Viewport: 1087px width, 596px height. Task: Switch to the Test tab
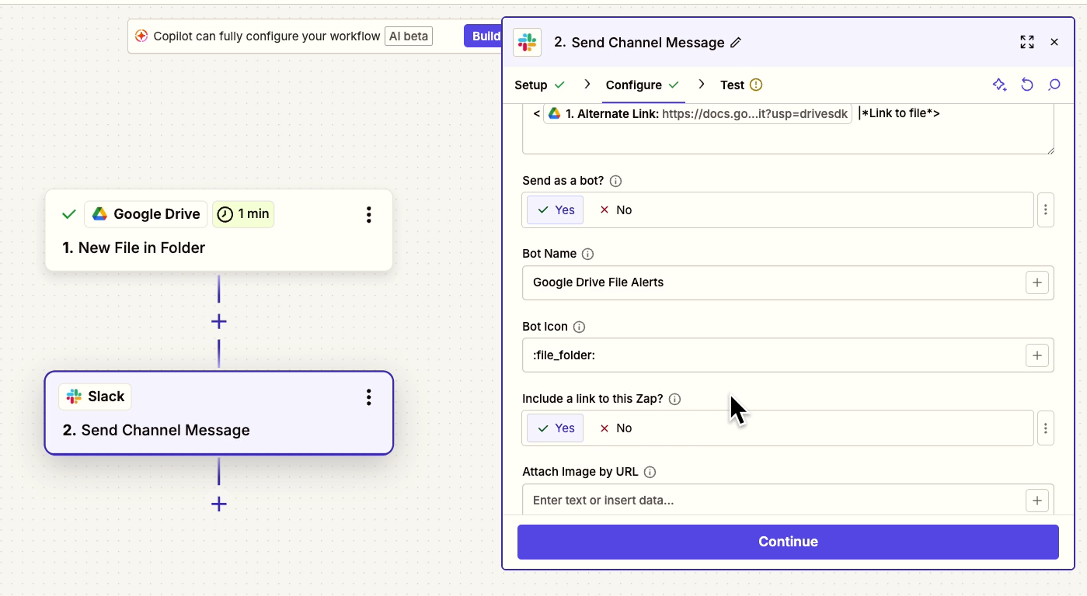click(741, 85)
